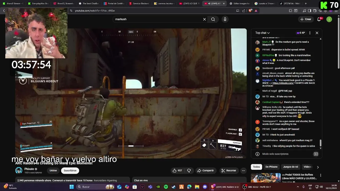Open Steam from the taskbar
The height and width of the screenshot is (191, 340).
173,187
